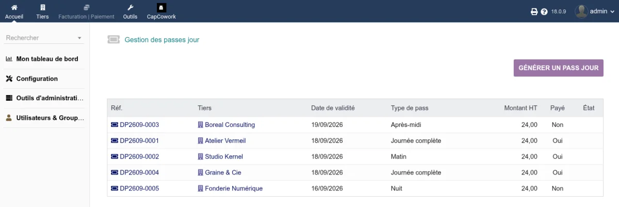The image size is (619, 207).
Task: Open third party Studio Kernel
Action: [x=224, y=156]
